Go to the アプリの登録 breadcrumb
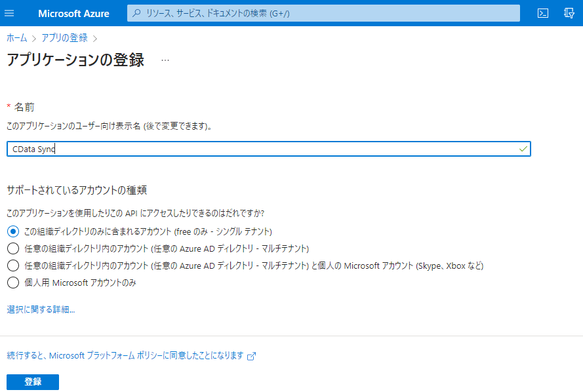 click(64, 38)
